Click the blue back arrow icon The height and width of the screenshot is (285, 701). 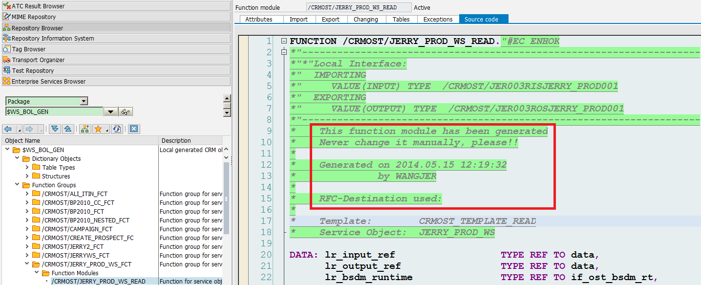(x=8, y=129)
